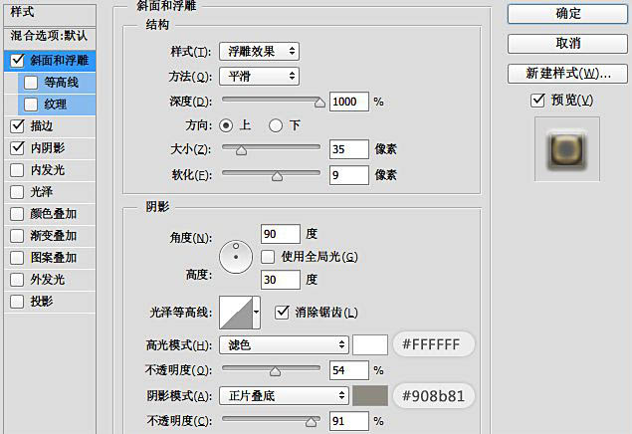632x434 pixels.
Task: Click the 深度 depth slider handle
Action: pyautogui.click(x=319, y=103)
